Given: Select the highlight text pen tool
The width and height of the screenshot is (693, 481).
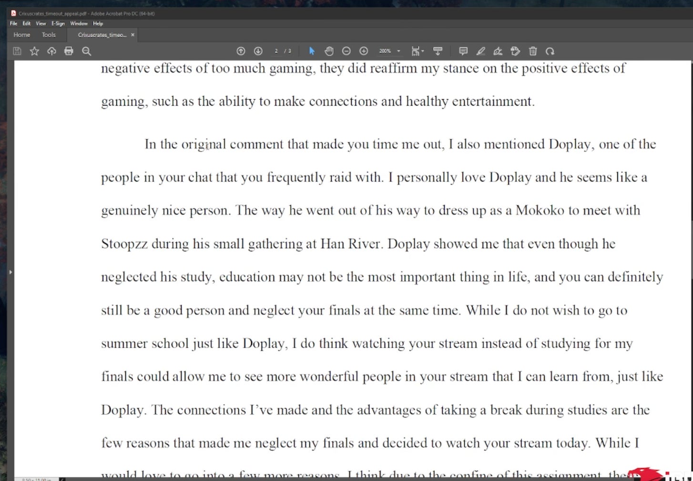Looking at the screenshot, I should 480,51.
